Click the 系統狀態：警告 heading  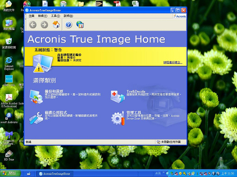(x=48, y=50)
